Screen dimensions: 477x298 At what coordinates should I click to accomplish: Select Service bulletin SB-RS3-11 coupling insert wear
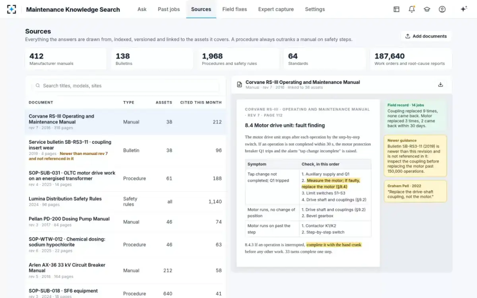click(125, 150)
